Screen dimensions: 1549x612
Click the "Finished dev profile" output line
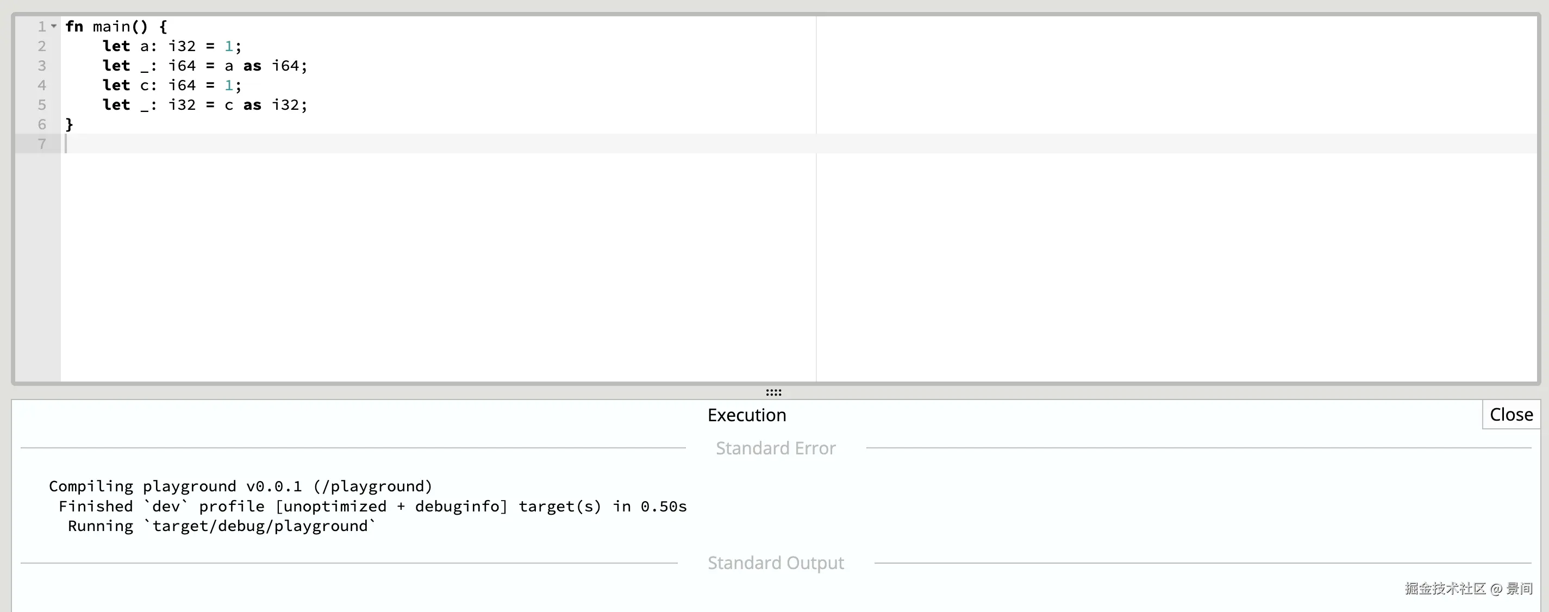click(372, 506)
